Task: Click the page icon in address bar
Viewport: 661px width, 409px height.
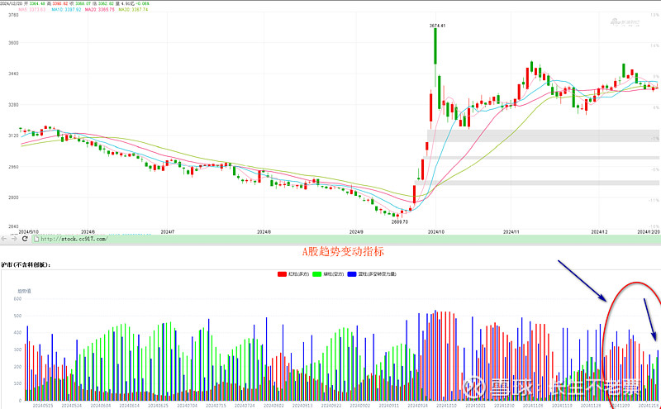Action: pos(35,239)
